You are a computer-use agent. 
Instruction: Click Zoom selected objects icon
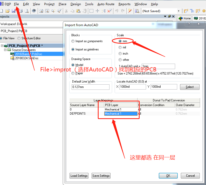point(53,11)
